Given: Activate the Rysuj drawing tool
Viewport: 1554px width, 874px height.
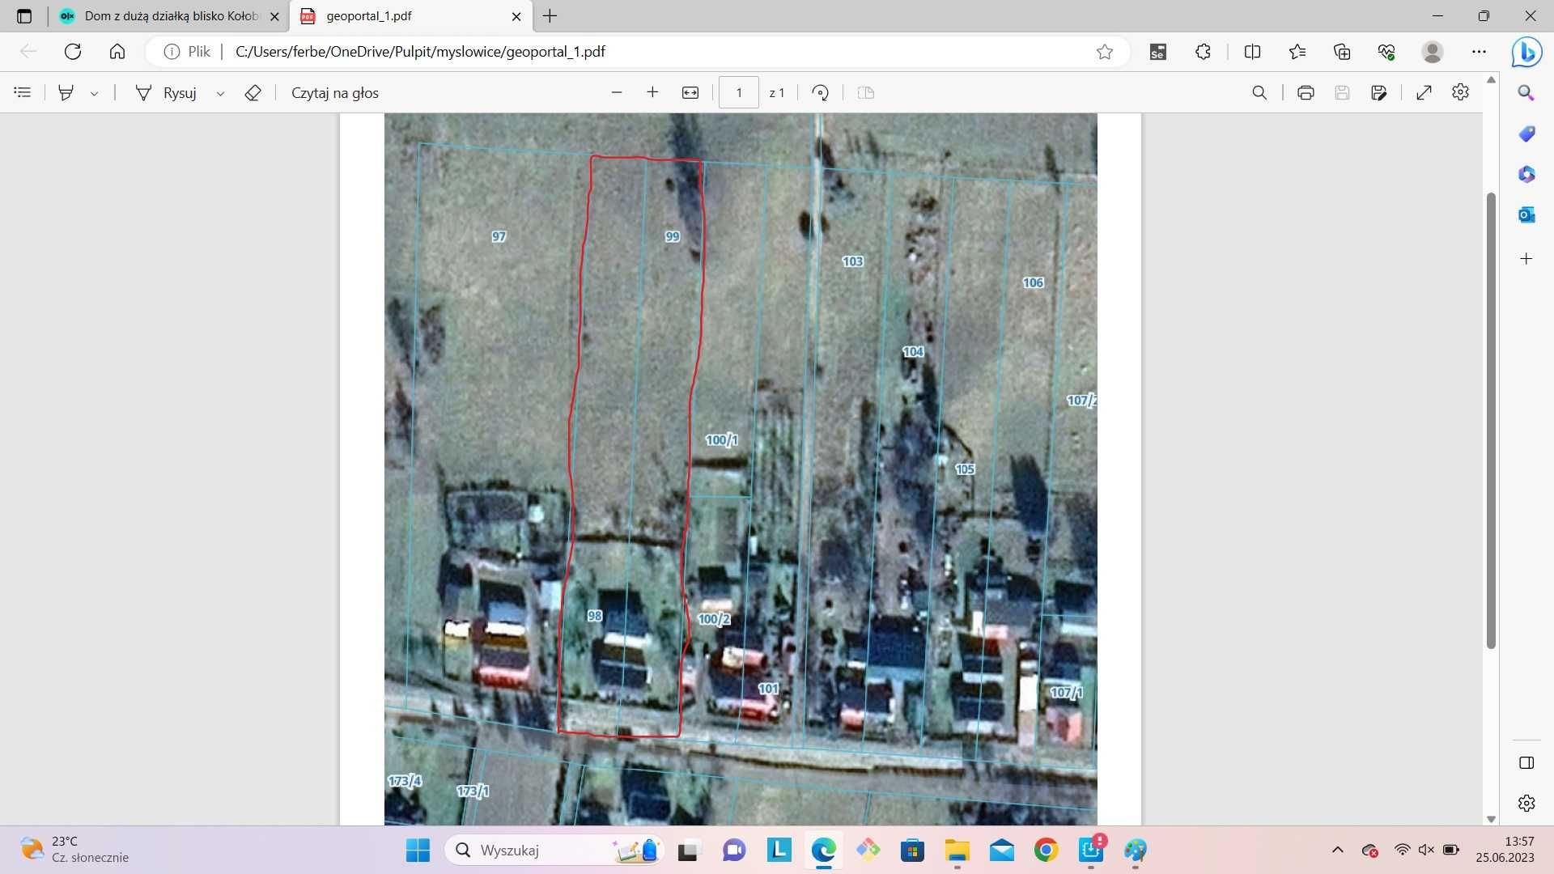Looking at the screenshot, I should coord(166,92).
